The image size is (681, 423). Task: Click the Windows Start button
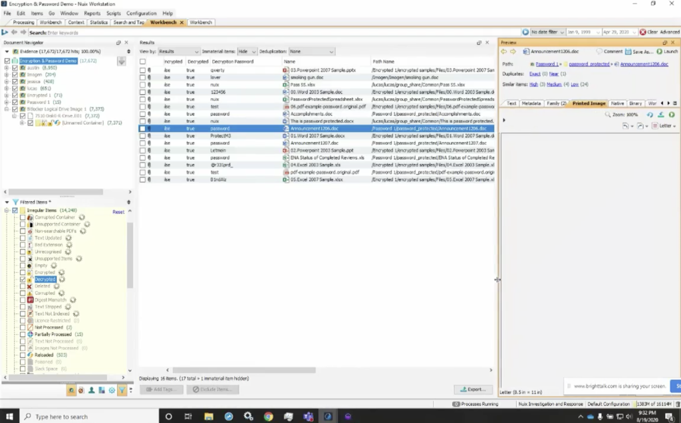click(x=9, y=416)
